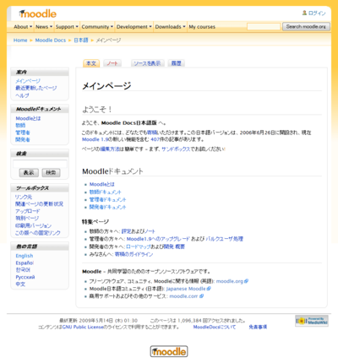Viewport: 338px width, 363px height.
Task: Open Moodle 1.9 link in the welcome text
Action: click(95, 139)
